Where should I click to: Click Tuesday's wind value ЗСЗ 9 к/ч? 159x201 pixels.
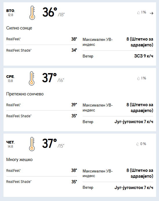(x=144, y=56)
